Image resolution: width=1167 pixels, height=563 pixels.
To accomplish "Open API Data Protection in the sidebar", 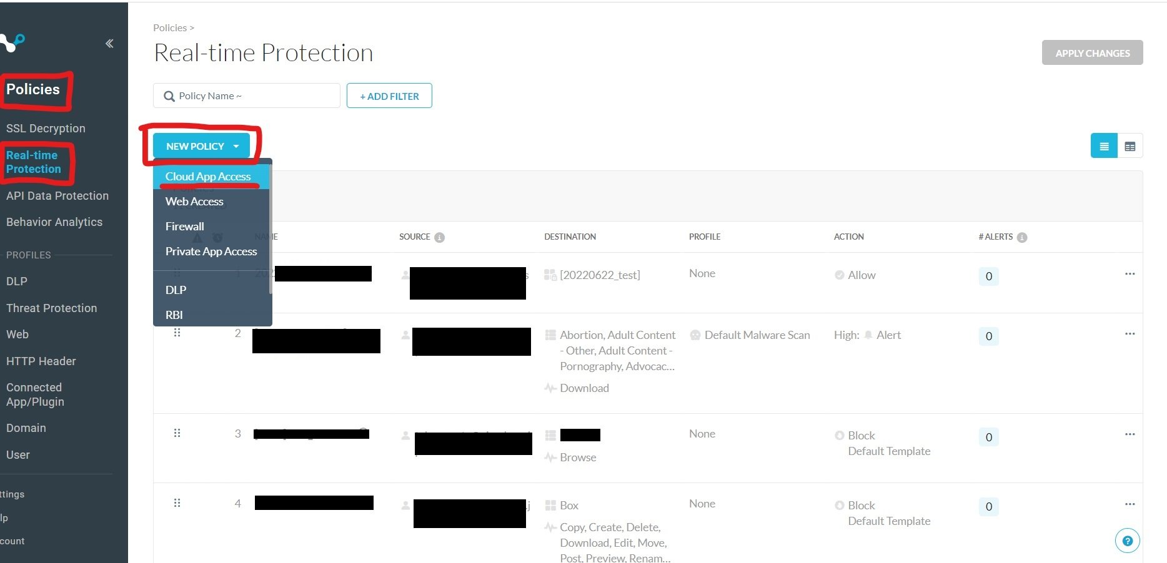I will (x=57, y=196).
